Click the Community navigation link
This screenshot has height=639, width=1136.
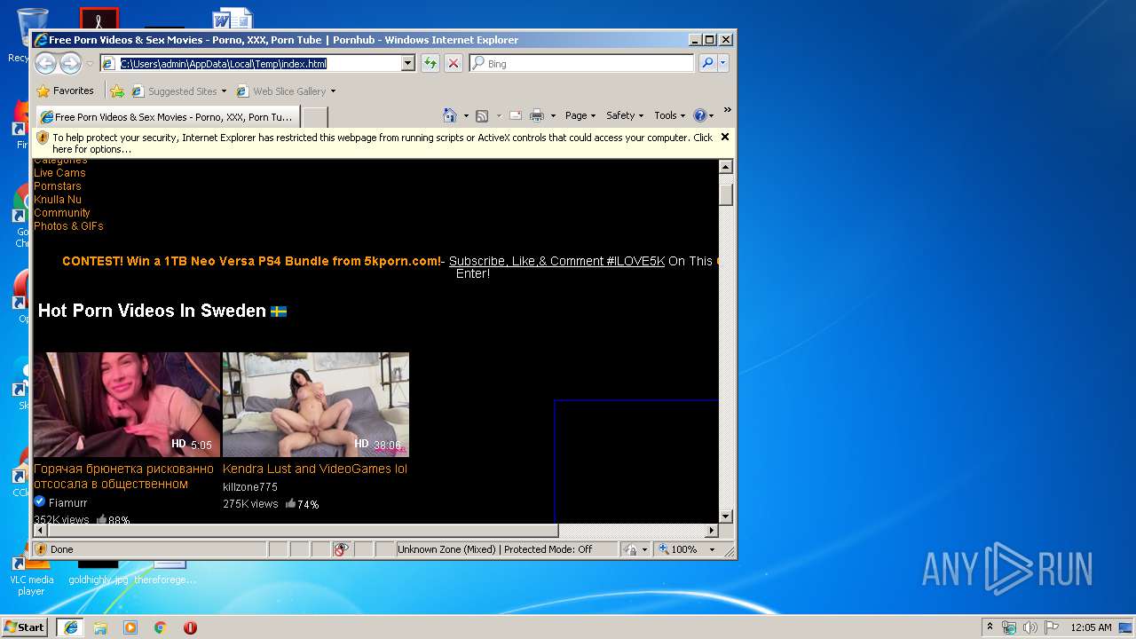click(x=62, y=213)
